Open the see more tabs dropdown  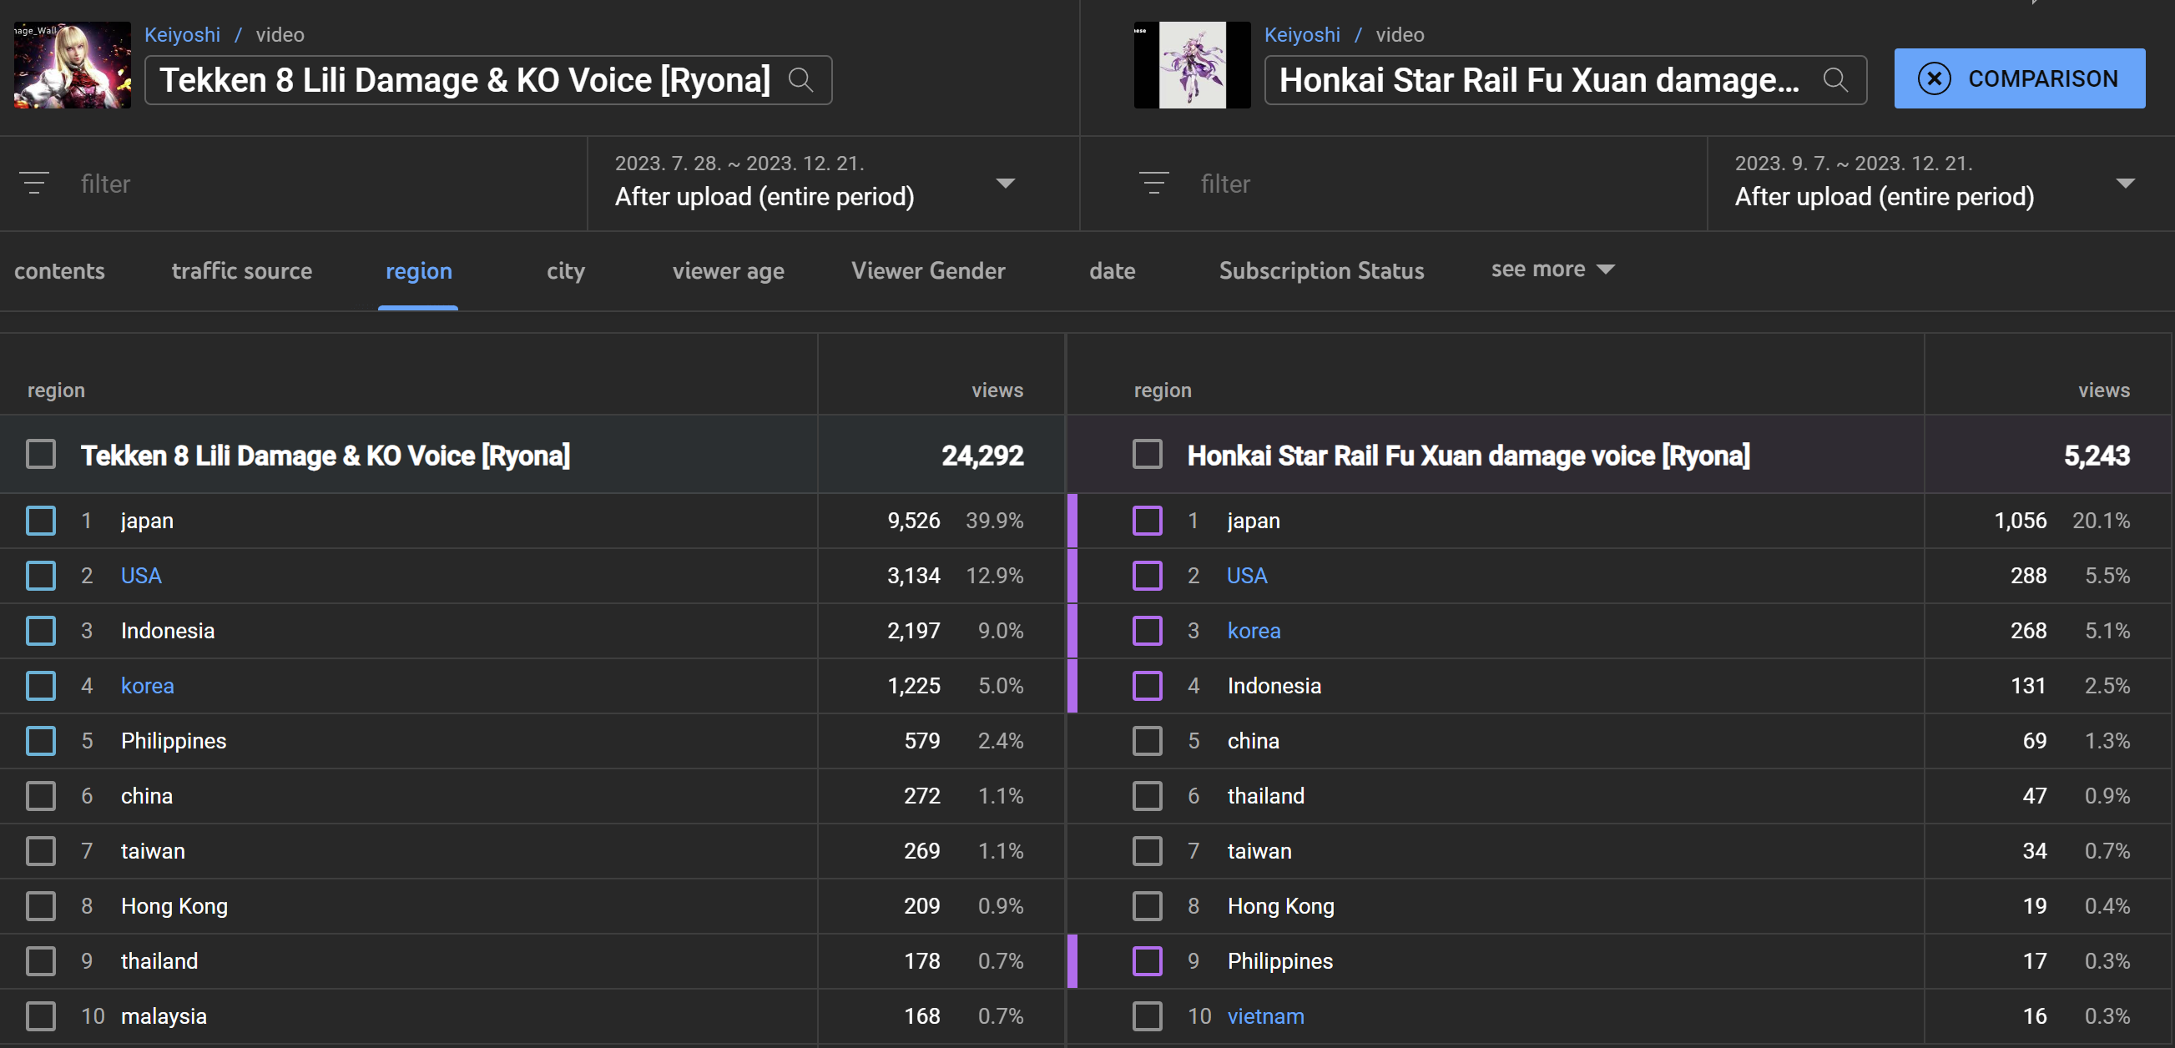(x=1552, y=270)
